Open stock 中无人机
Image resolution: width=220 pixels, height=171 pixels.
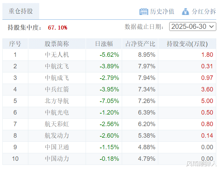[x=57, y=55]
